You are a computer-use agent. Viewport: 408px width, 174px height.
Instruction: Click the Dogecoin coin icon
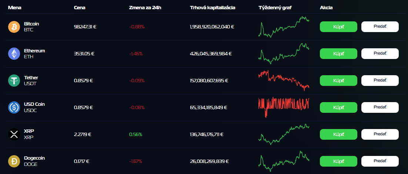14,161
